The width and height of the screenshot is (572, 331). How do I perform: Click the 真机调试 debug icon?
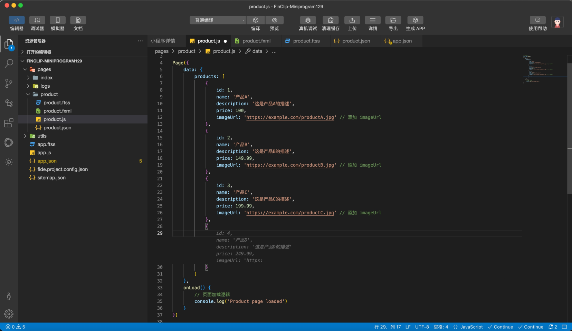point(308,20)
